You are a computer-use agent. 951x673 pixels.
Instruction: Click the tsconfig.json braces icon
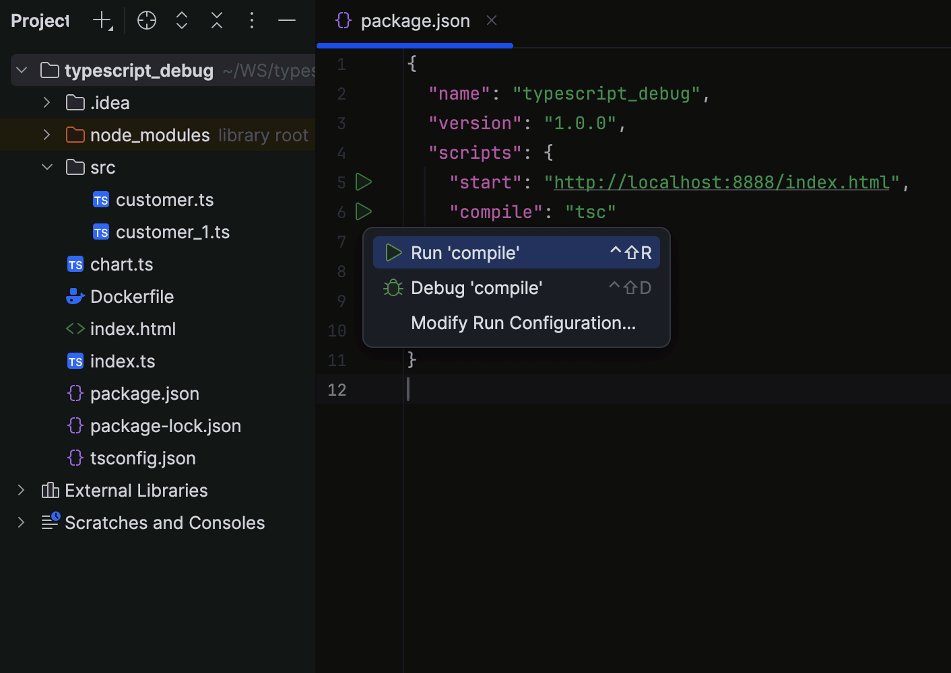pyautogui.click(x=75, y=458)
